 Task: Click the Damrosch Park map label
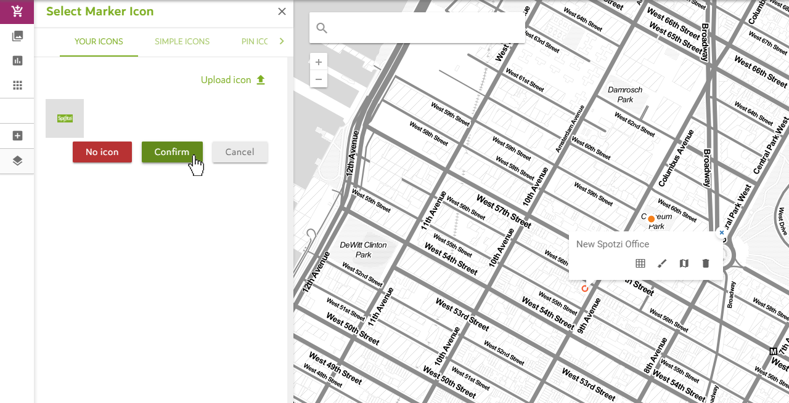tap(625, 95)
